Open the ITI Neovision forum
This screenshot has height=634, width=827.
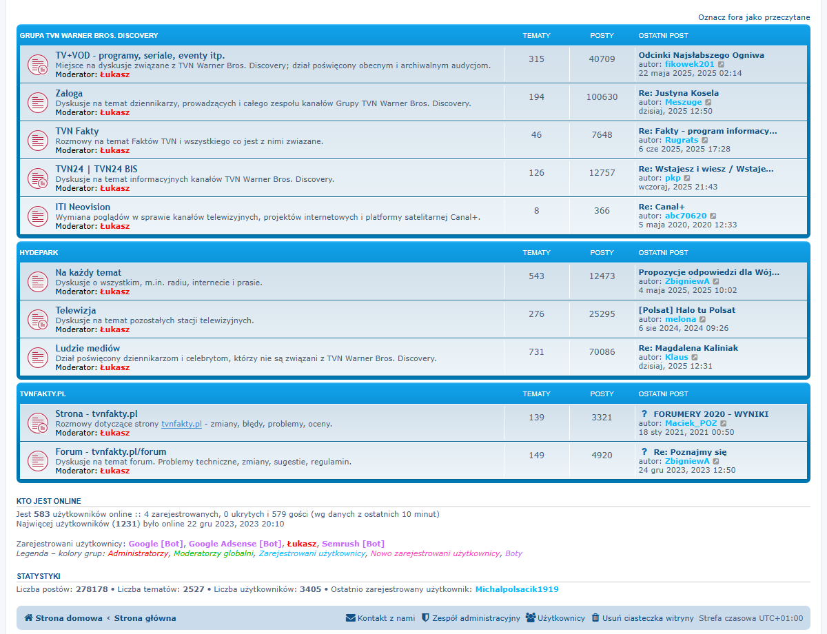coord(83,207)
